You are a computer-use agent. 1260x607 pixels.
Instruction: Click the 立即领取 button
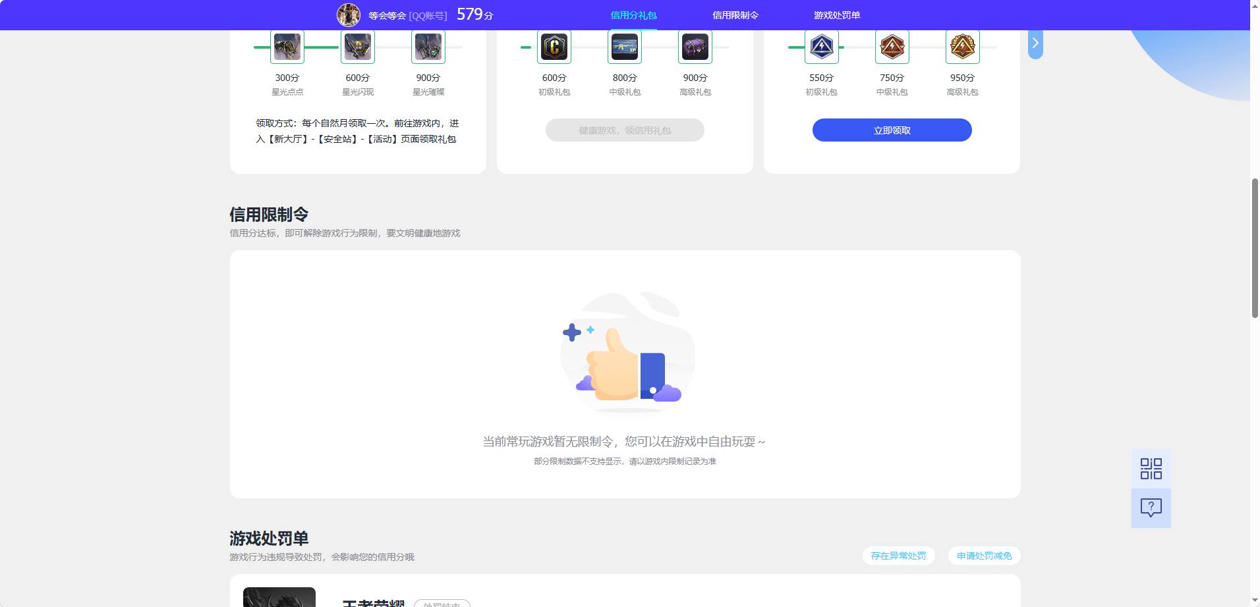pyautogui.click(x=892, y=130)
